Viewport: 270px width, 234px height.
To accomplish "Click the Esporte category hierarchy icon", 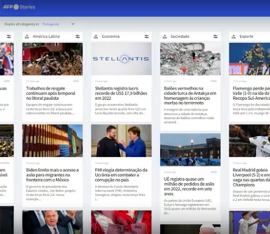I will (x=233, y=36).
